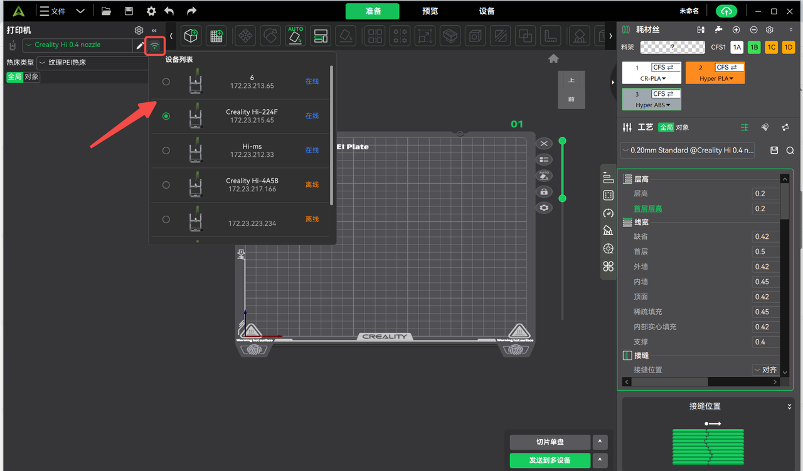Add a filament with plus icon
Image resolution: width=803 pixels, height=471 pixels.
pos(737,30)
